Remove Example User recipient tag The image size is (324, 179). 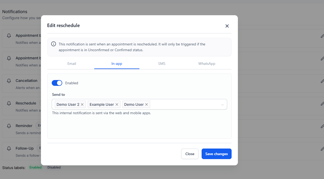[117, 104]
